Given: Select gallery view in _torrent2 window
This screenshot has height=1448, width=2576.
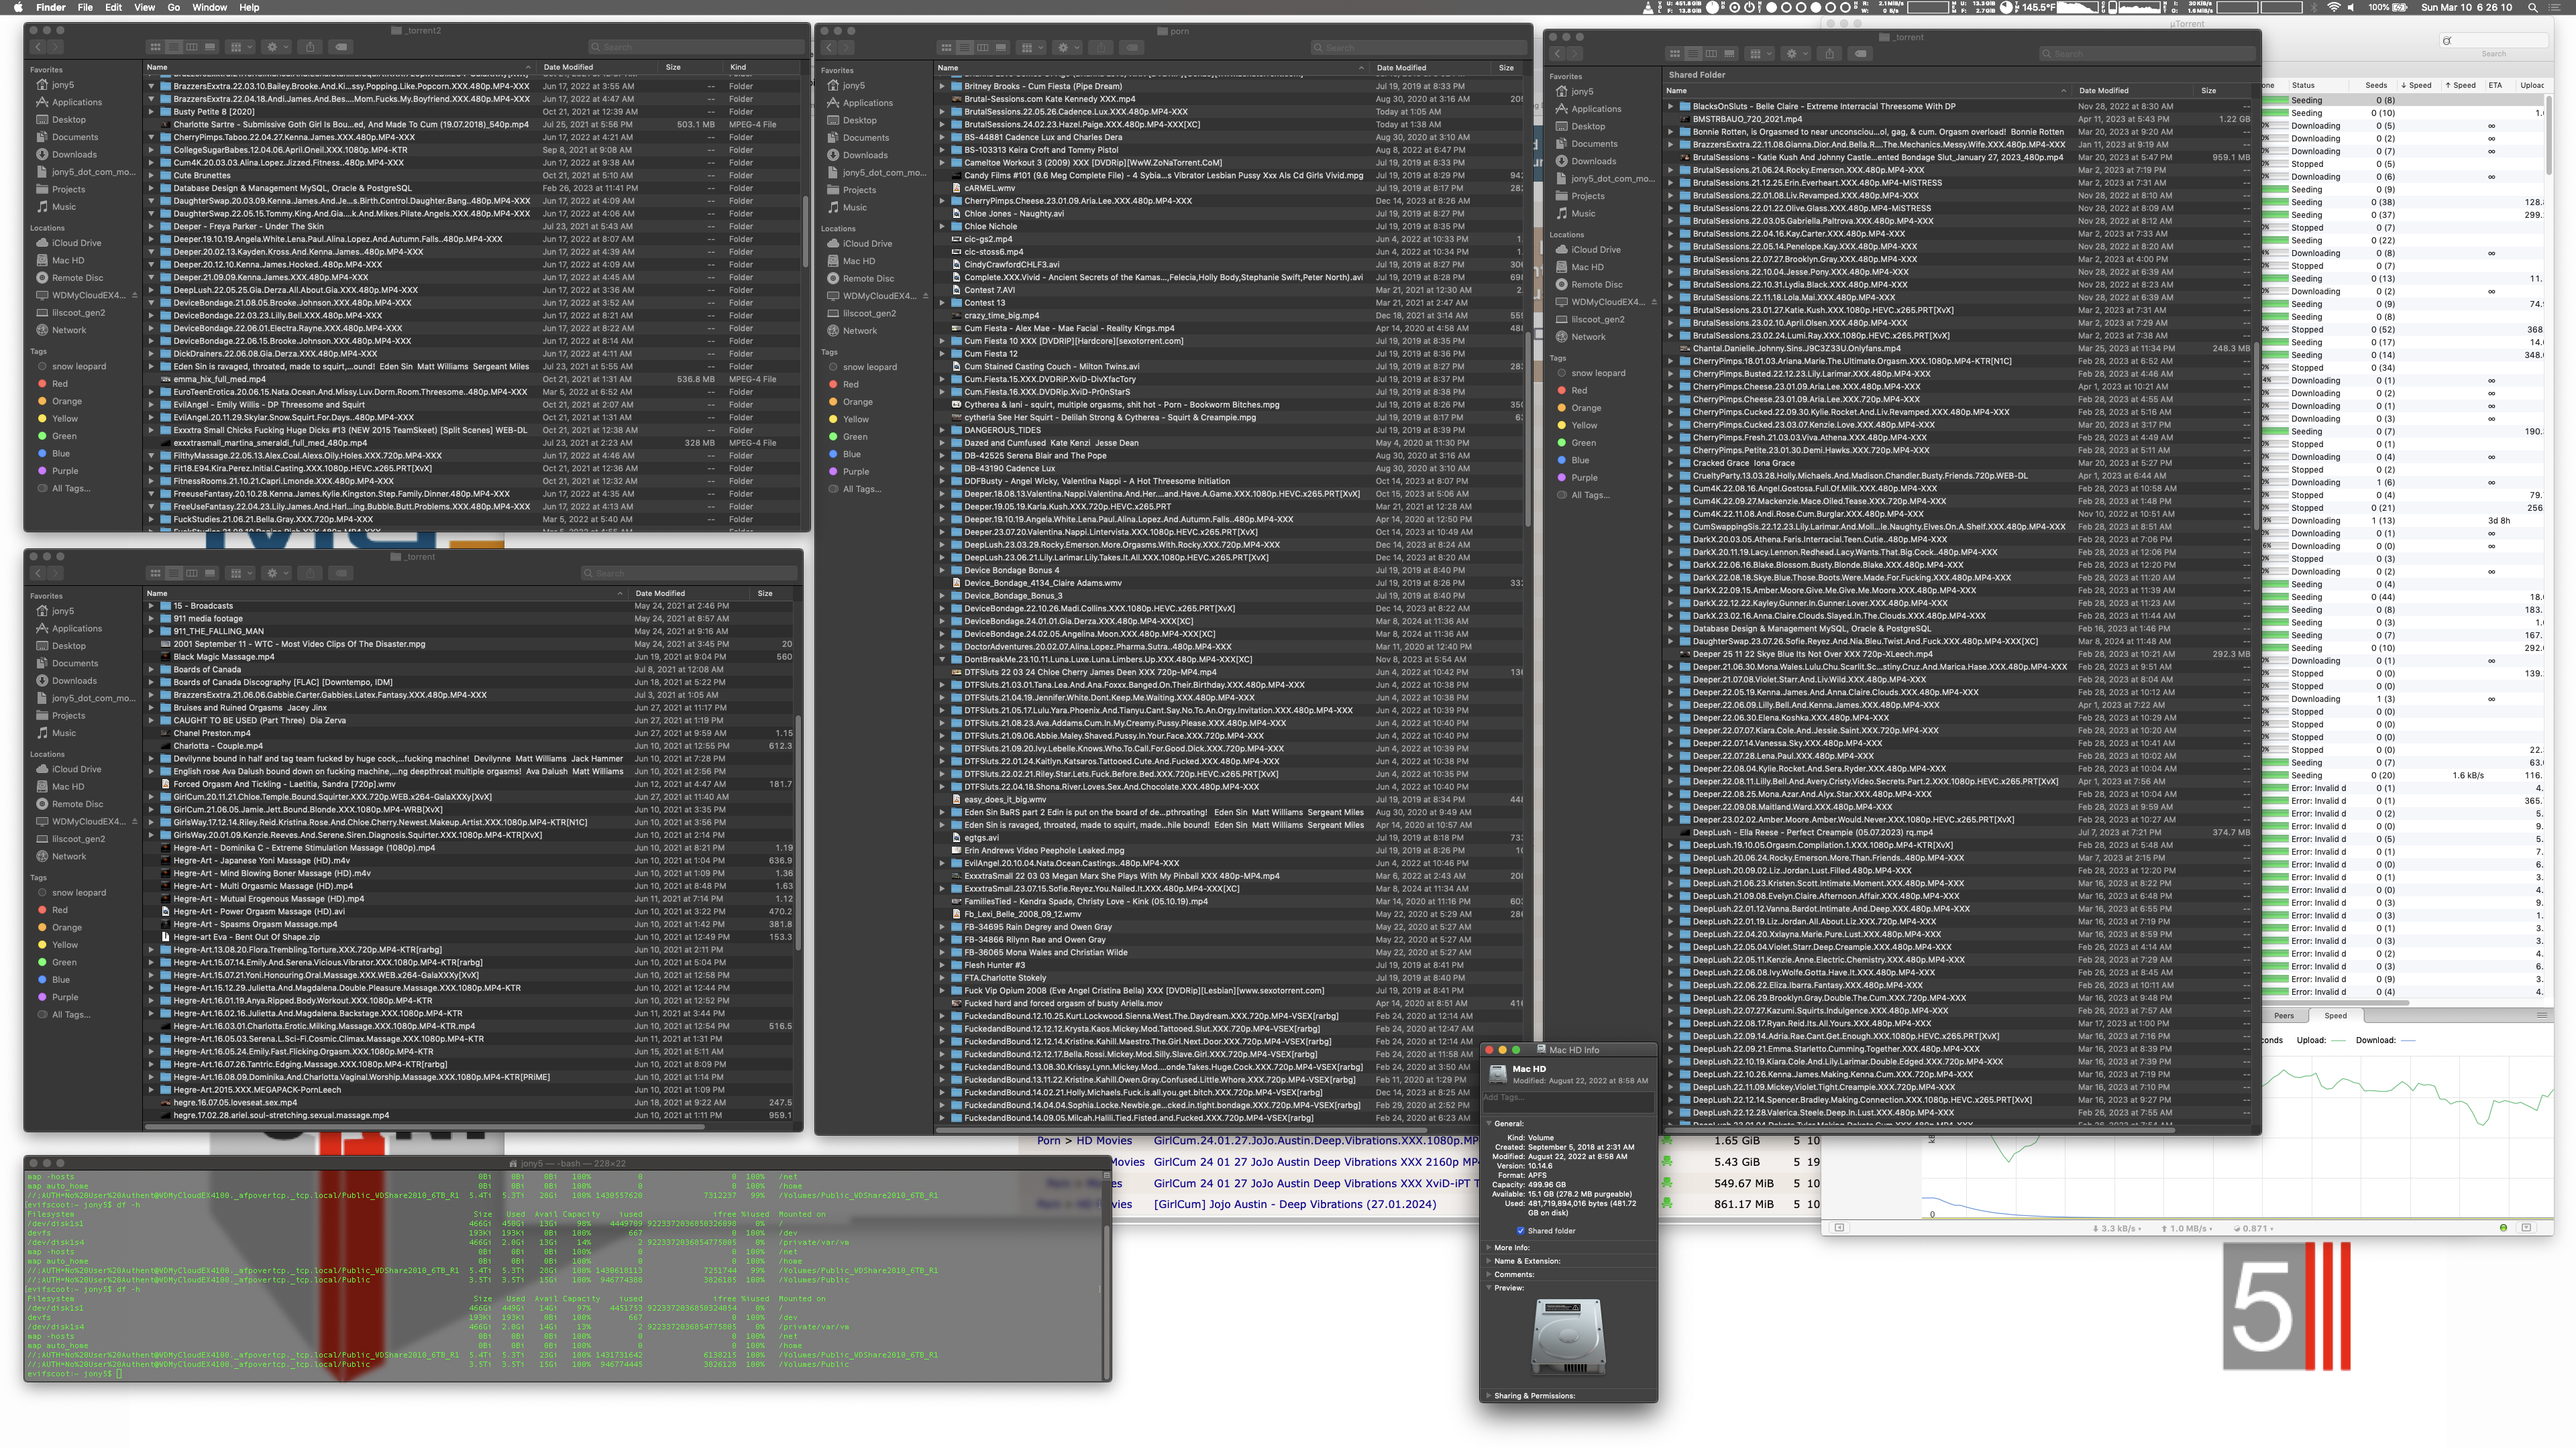Looking at the screenshot, I should 210,47.
